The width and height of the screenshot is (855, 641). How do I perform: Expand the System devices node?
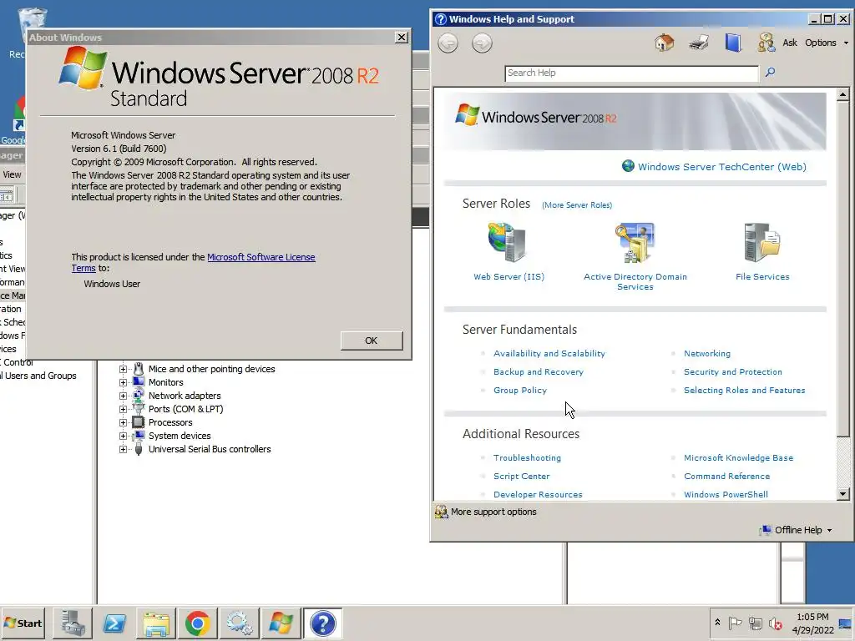tap(124, 436)
